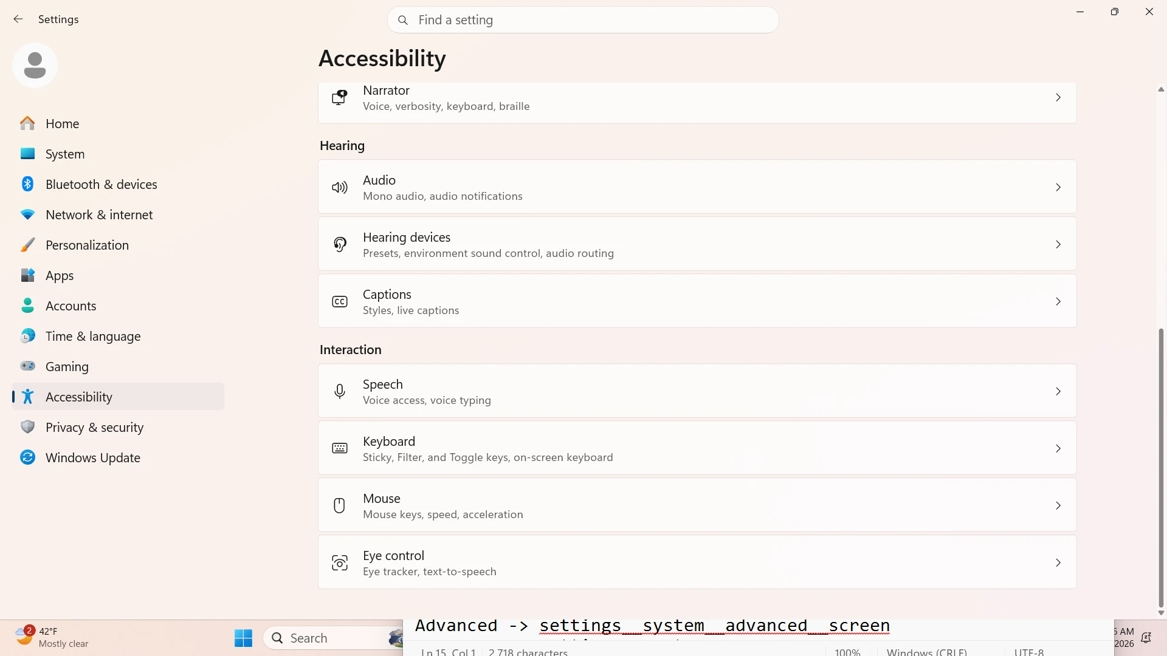Click 'Apps' sidebar label

[60, 275]
